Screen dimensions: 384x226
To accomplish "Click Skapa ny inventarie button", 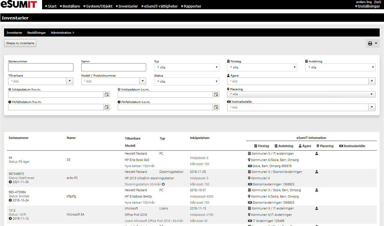I will tap(20, 43).
